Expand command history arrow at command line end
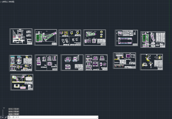 click(x=97, y=117)
